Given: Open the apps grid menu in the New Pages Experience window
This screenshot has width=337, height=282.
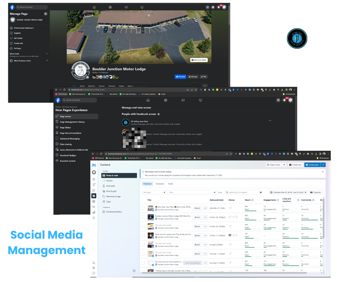Looking at the screenshot, I should tap(278, 100).
